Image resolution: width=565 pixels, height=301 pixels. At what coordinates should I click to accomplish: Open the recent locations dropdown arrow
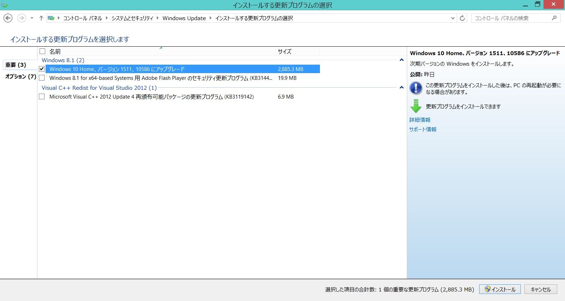coord(32,18)
